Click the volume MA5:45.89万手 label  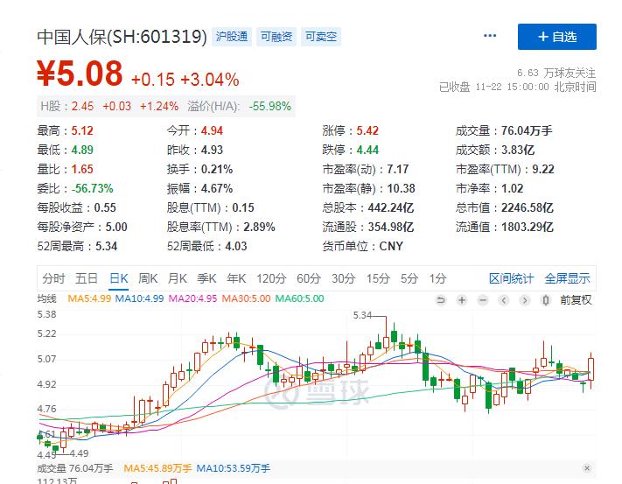click(157, 468)
